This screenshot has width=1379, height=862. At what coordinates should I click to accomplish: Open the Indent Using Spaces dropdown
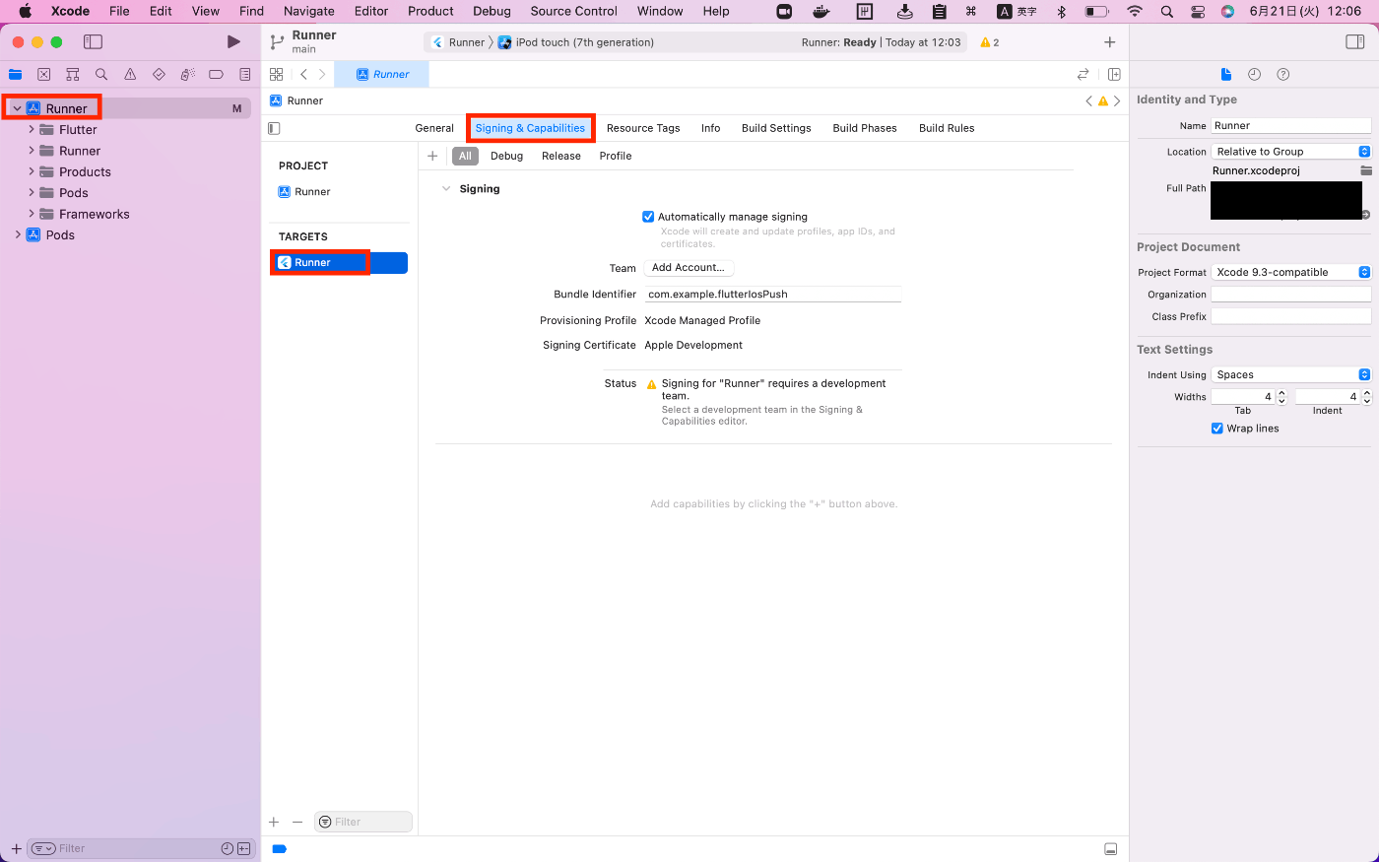click(x=1290, y=374)
